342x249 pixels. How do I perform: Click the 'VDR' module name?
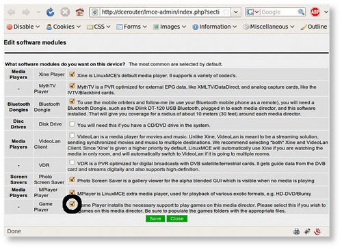pos(44,165)
